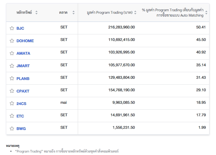This screenshot has height=155, width=216.
Task: Add BJC to favorites with star icon
Action: coord(12,28)
